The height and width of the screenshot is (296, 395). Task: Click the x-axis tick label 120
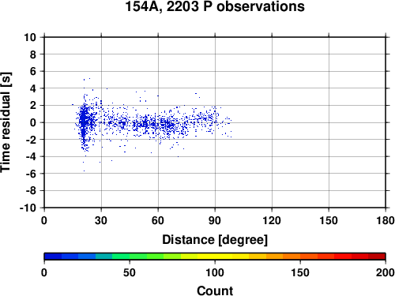[272, 220]
